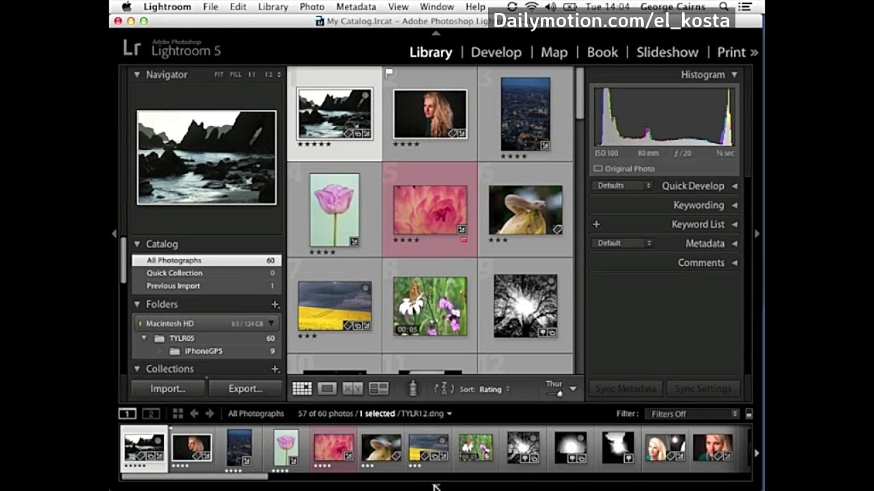Open Compare view (XY) button
874x491 pixels.
point(352,389)
